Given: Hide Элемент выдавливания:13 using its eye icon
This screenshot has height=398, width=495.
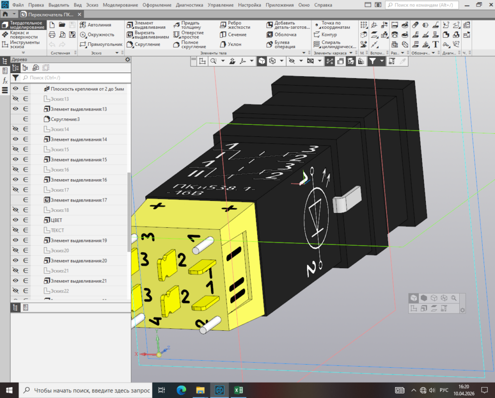Looking at the screenshot, I should point(15,109).
